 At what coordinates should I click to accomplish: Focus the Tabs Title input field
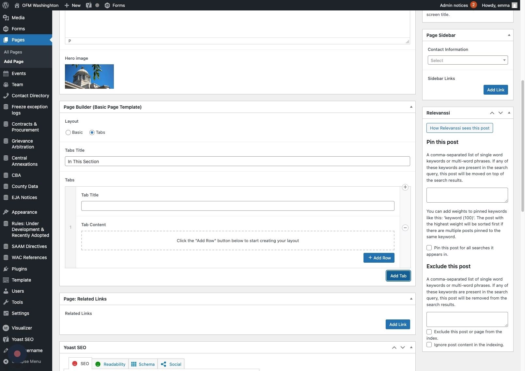[x=238, y=161]
